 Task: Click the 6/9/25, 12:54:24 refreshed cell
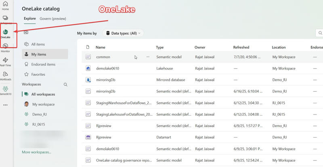pyautogui.click(x=248, y=160)
